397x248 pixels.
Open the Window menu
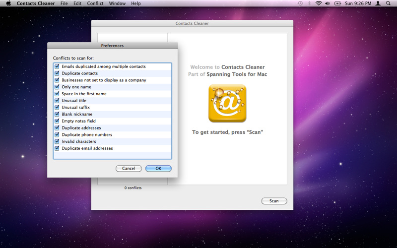[x=117, y=3]
